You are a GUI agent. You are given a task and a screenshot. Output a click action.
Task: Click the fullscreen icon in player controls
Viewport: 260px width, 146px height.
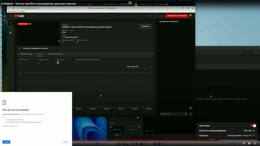click(255, 143)
